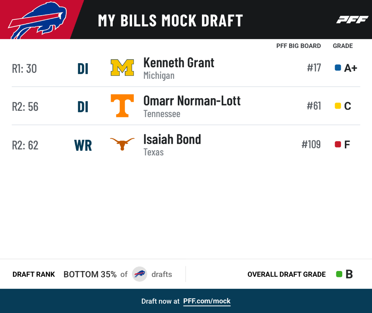Click the Tennessee T logo
This screenshot has height=313, width=372.
pyautogui.click(x=122, y=106)
